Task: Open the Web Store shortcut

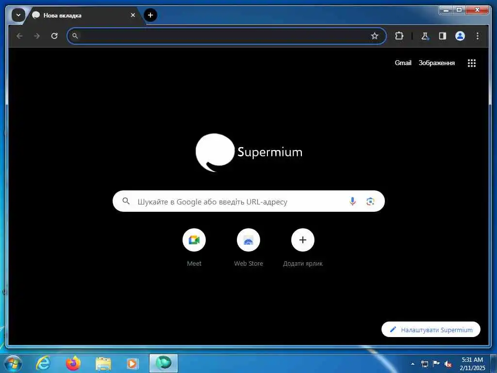Action: point(248,247)
